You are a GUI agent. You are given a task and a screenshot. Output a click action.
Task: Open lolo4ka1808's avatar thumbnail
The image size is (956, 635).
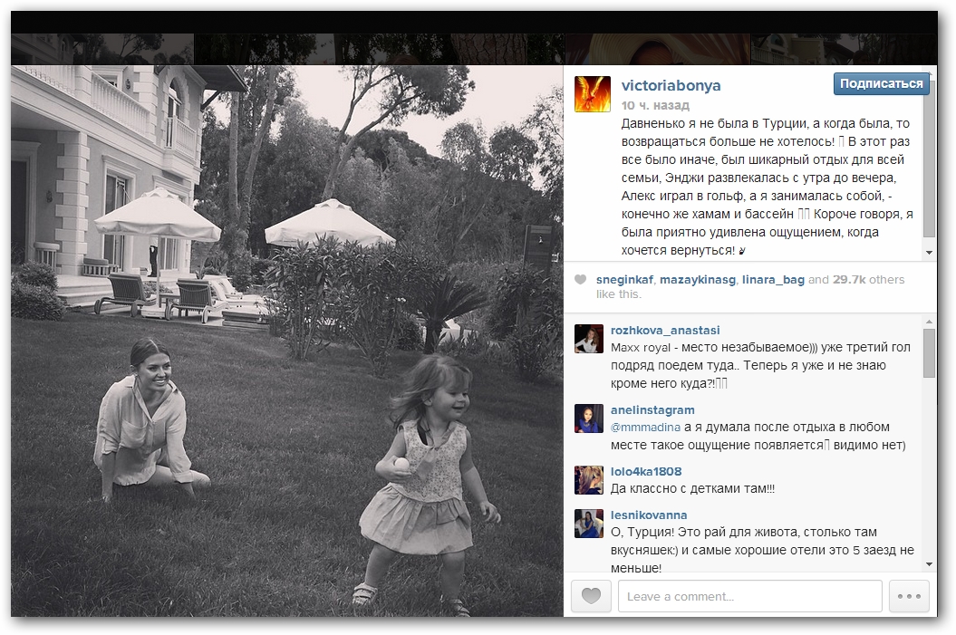589,480
